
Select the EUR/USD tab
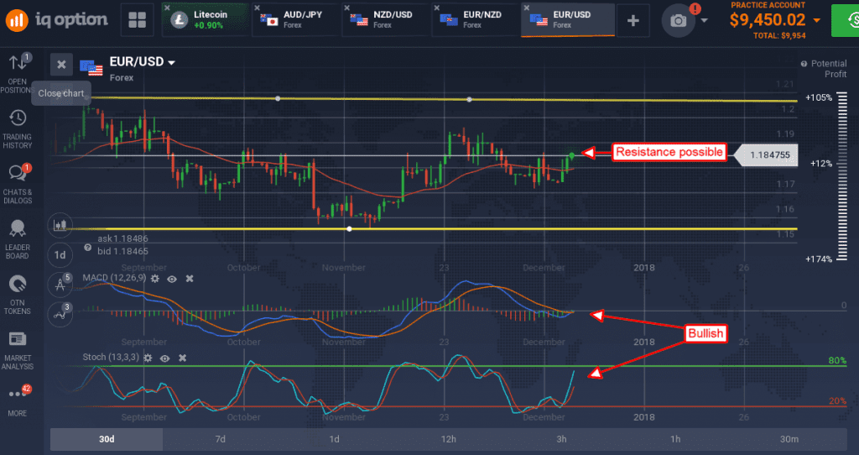(x=567, y=20)
